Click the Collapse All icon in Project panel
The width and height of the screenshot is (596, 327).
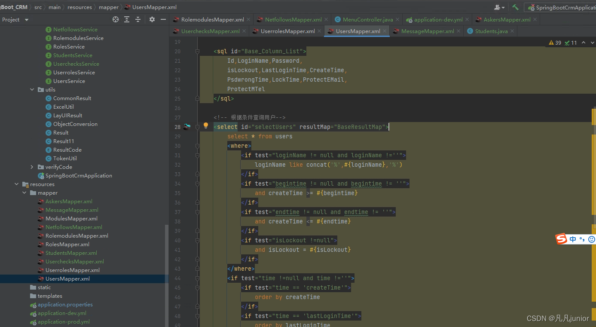click(x=138, y=19)
